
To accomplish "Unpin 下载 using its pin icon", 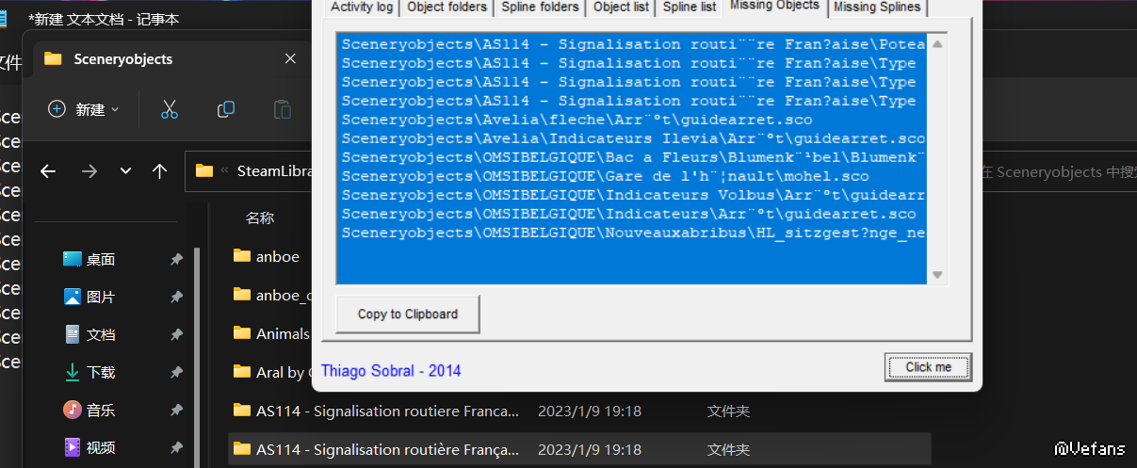I will [x=176, y=372].
